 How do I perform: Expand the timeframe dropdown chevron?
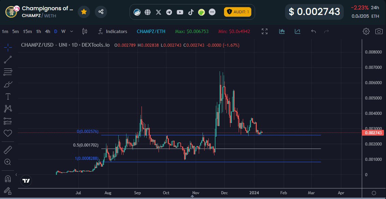click(72, 31)
